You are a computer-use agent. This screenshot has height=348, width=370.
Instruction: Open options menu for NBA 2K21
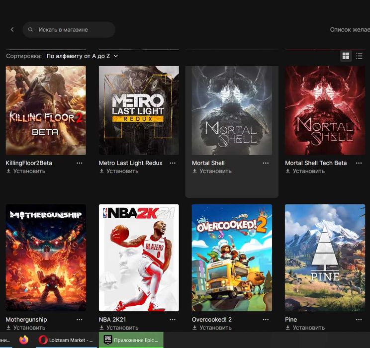(x=173, y=320)
